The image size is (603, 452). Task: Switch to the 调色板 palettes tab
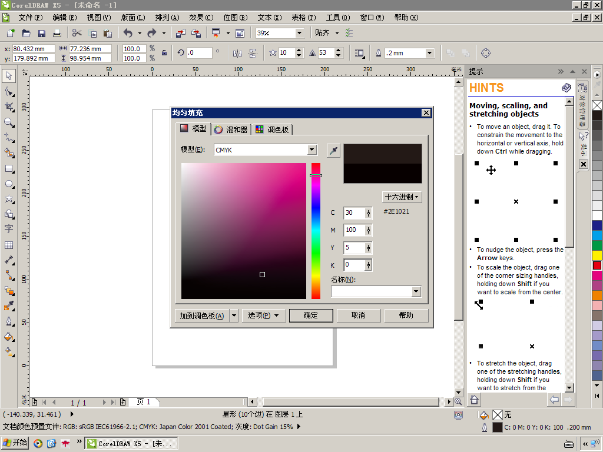[272, 129]
